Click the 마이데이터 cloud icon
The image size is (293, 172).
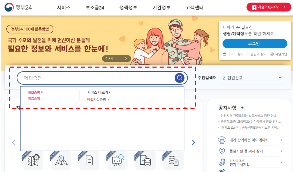coord(222,140)
